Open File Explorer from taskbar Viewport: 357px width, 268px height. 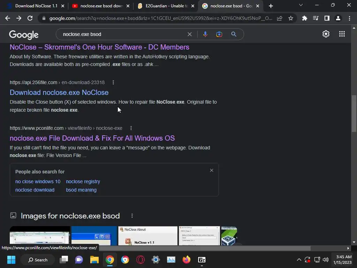point(94,260)
